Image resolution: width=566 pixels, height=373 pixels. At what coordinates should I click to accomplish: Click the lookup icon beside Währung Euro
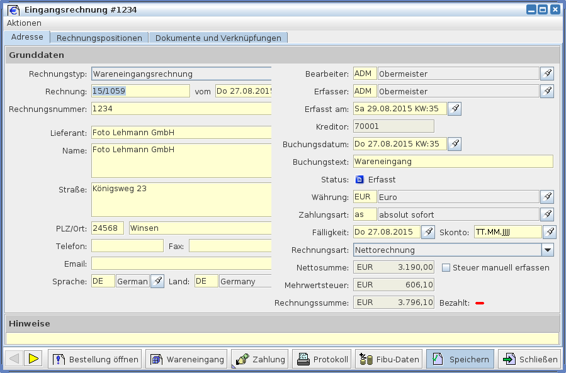point(547,197)
